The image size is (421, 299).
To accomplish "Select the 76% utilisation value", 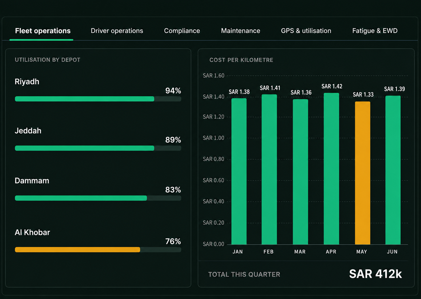I will 173,241.
